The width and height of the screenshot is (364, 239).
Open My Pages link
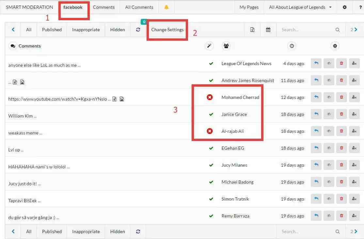coord(249,7)
